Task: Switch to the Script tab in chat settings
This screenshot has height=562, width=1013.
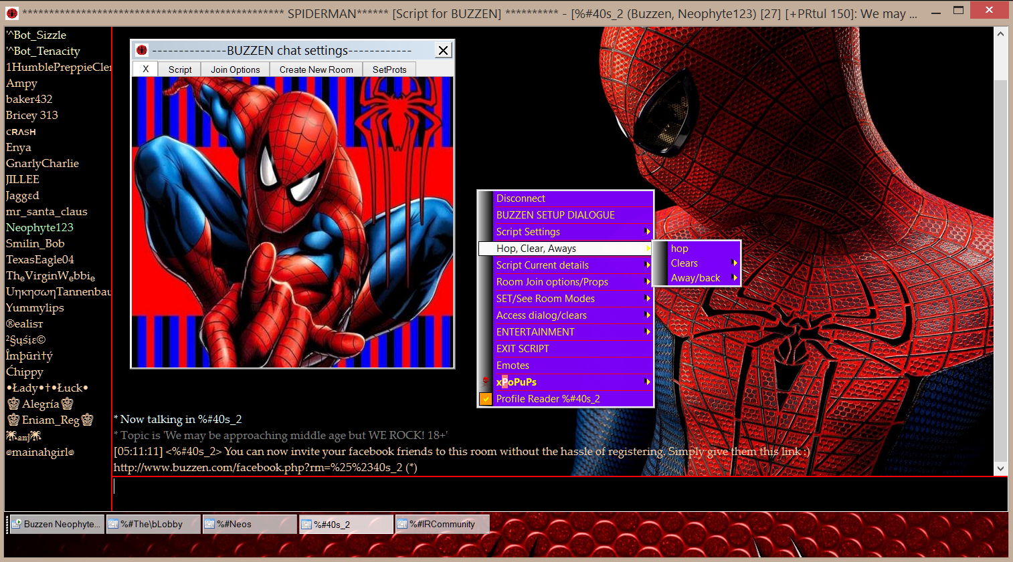Action: click(180, 69)
